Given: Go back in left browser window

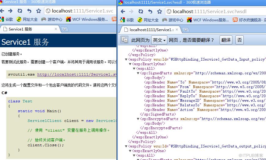Looking at the screenshot, I should click(2, 11).
